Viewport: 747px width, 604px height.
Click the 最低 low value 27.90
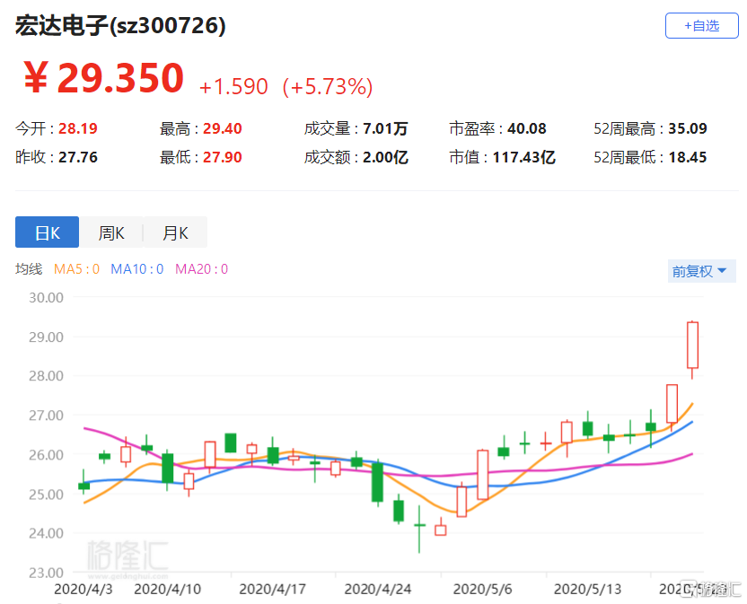223,157
